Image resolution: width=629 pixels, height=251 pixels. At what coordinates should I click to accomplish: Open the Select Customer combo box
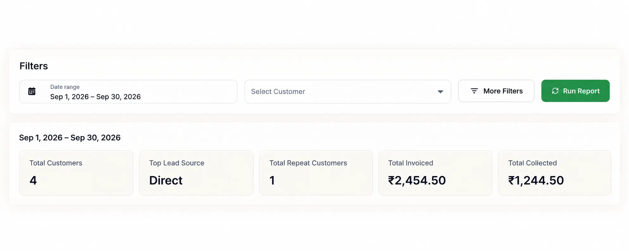(x=348, y=91)
